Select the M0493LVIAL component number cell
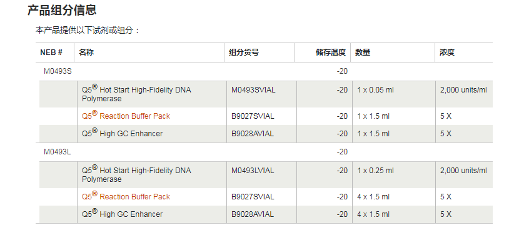Image resolution: width=509 pixels, height=230 pixels. [x=253, y=170]
